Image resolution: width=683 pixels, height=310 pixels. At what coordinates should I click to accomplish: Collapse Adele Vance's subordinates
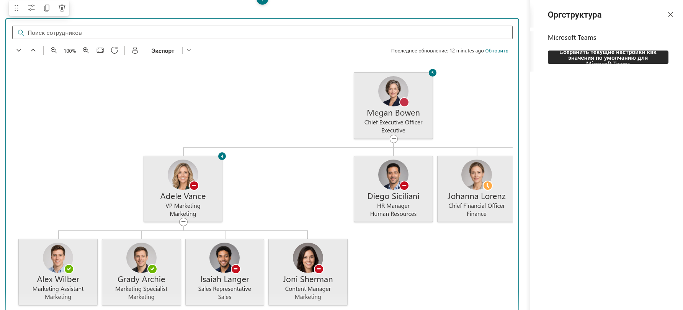(183, 222)
